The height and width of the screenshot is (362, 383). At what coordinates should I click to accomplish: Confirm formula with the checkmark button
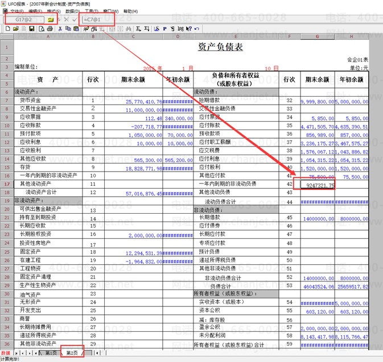click(75, 20)
